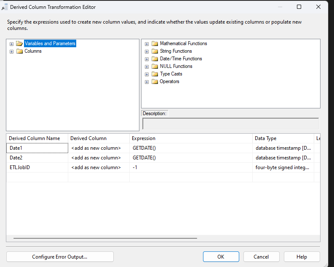
Task: Click the Date/Time Functions folder icon
Action: [155, 59]
